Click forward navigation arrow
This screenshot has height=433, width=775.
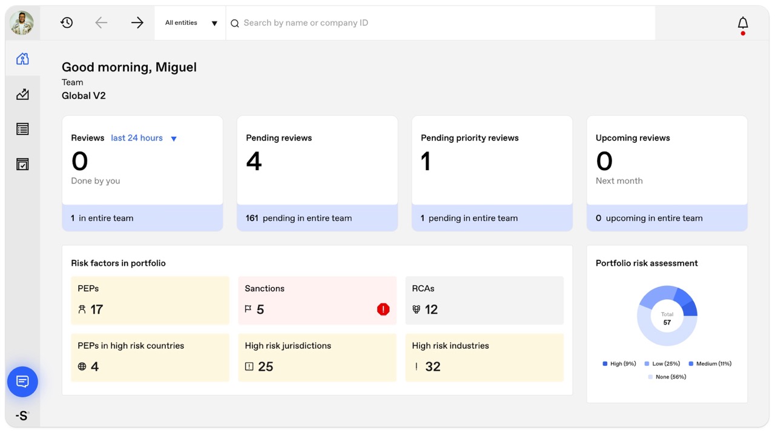click(137, 22)
